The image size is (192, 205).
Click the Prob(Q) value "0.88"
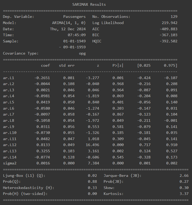click(x=93, y=181)
